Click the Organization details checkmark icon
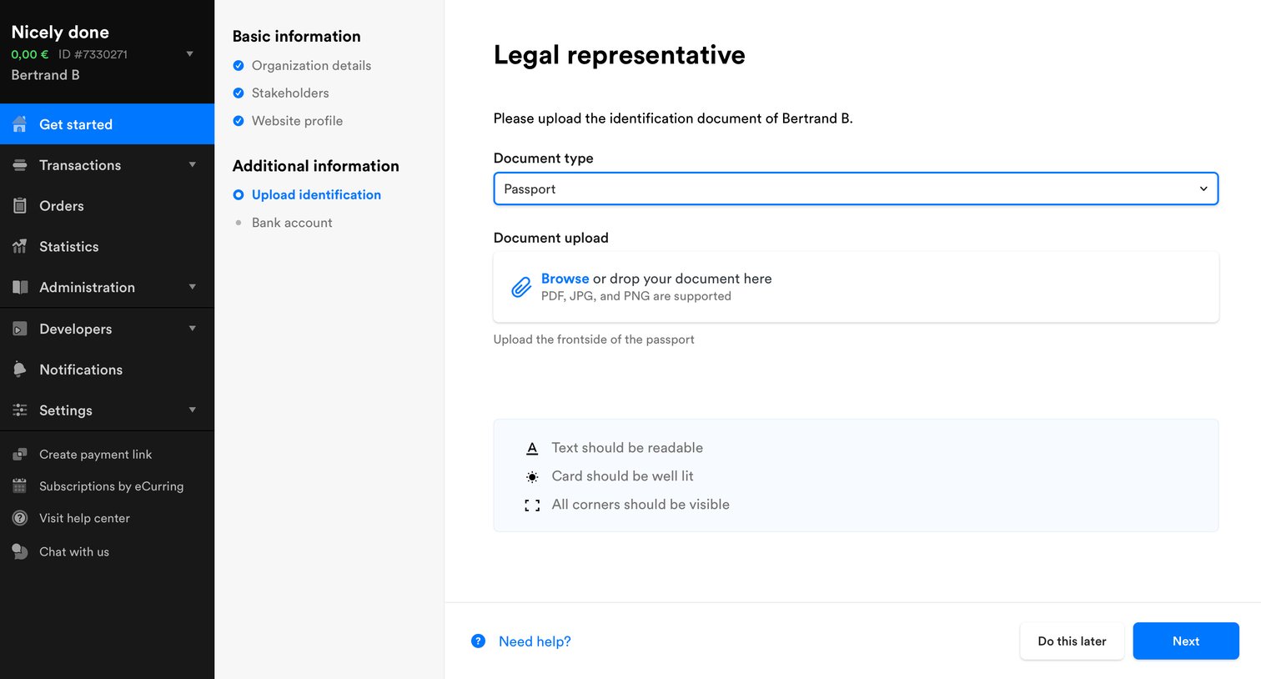 coord(239,65)
